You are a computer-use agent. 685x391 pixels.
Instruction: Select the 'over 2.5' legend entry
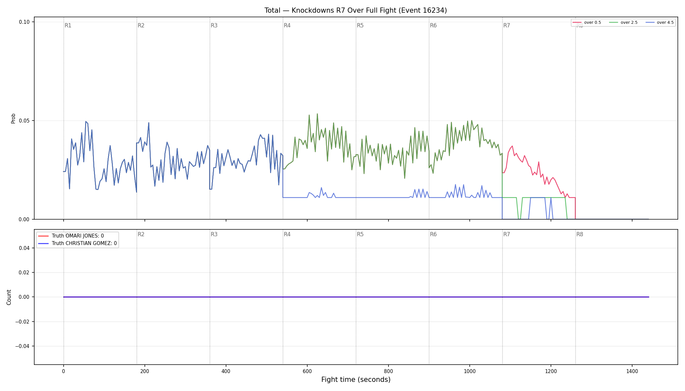(623, 22)
